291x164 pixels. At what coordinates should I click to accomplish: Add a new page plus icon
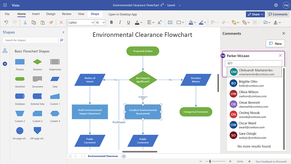click(124, 156)
